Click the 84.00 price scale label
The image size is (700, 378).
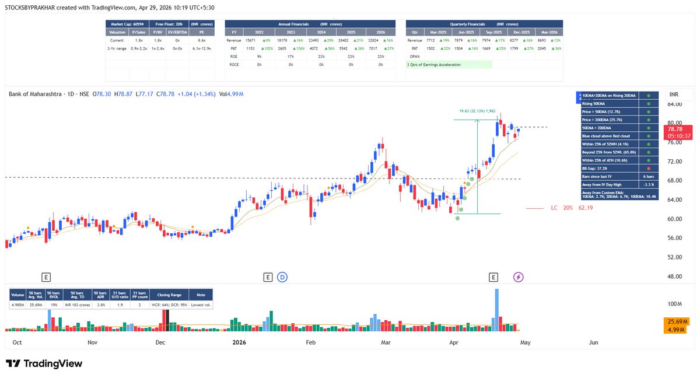[x=675, y=104]
